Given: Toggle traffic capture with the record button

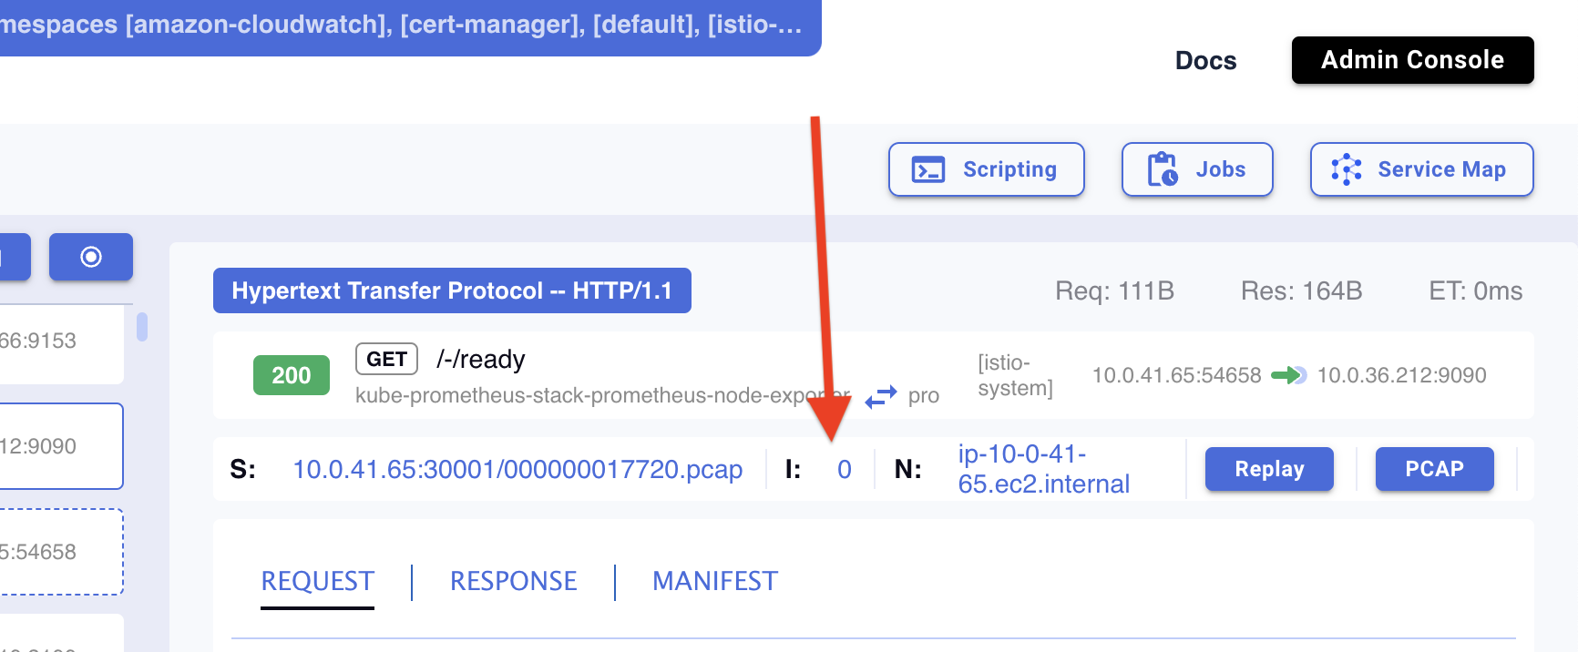Looking at the screenshot, I should point(90,256).
